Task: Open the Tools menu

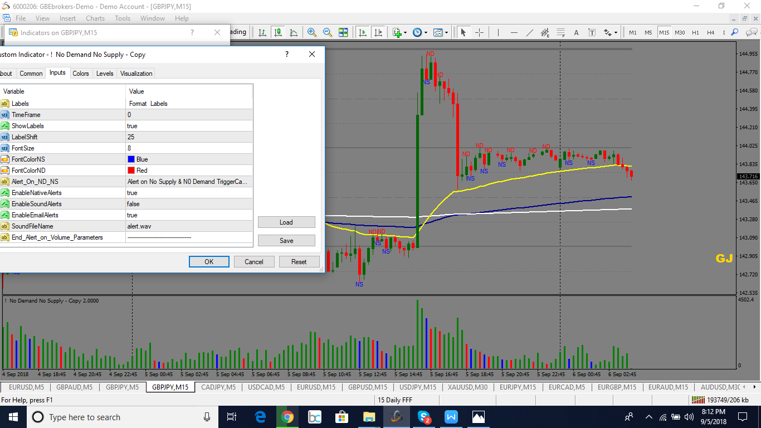Action: click(123, 18)
